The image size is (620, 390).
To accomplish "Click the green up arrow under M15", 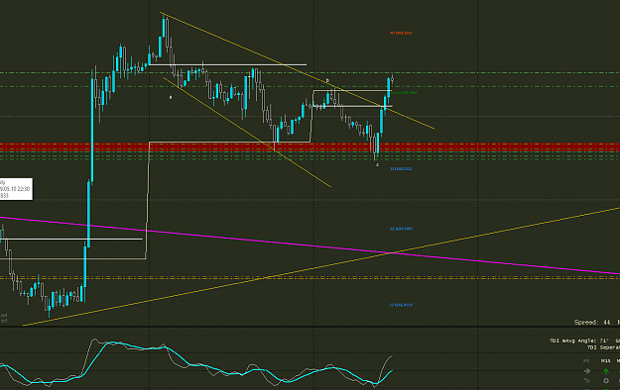I will 606,371.
